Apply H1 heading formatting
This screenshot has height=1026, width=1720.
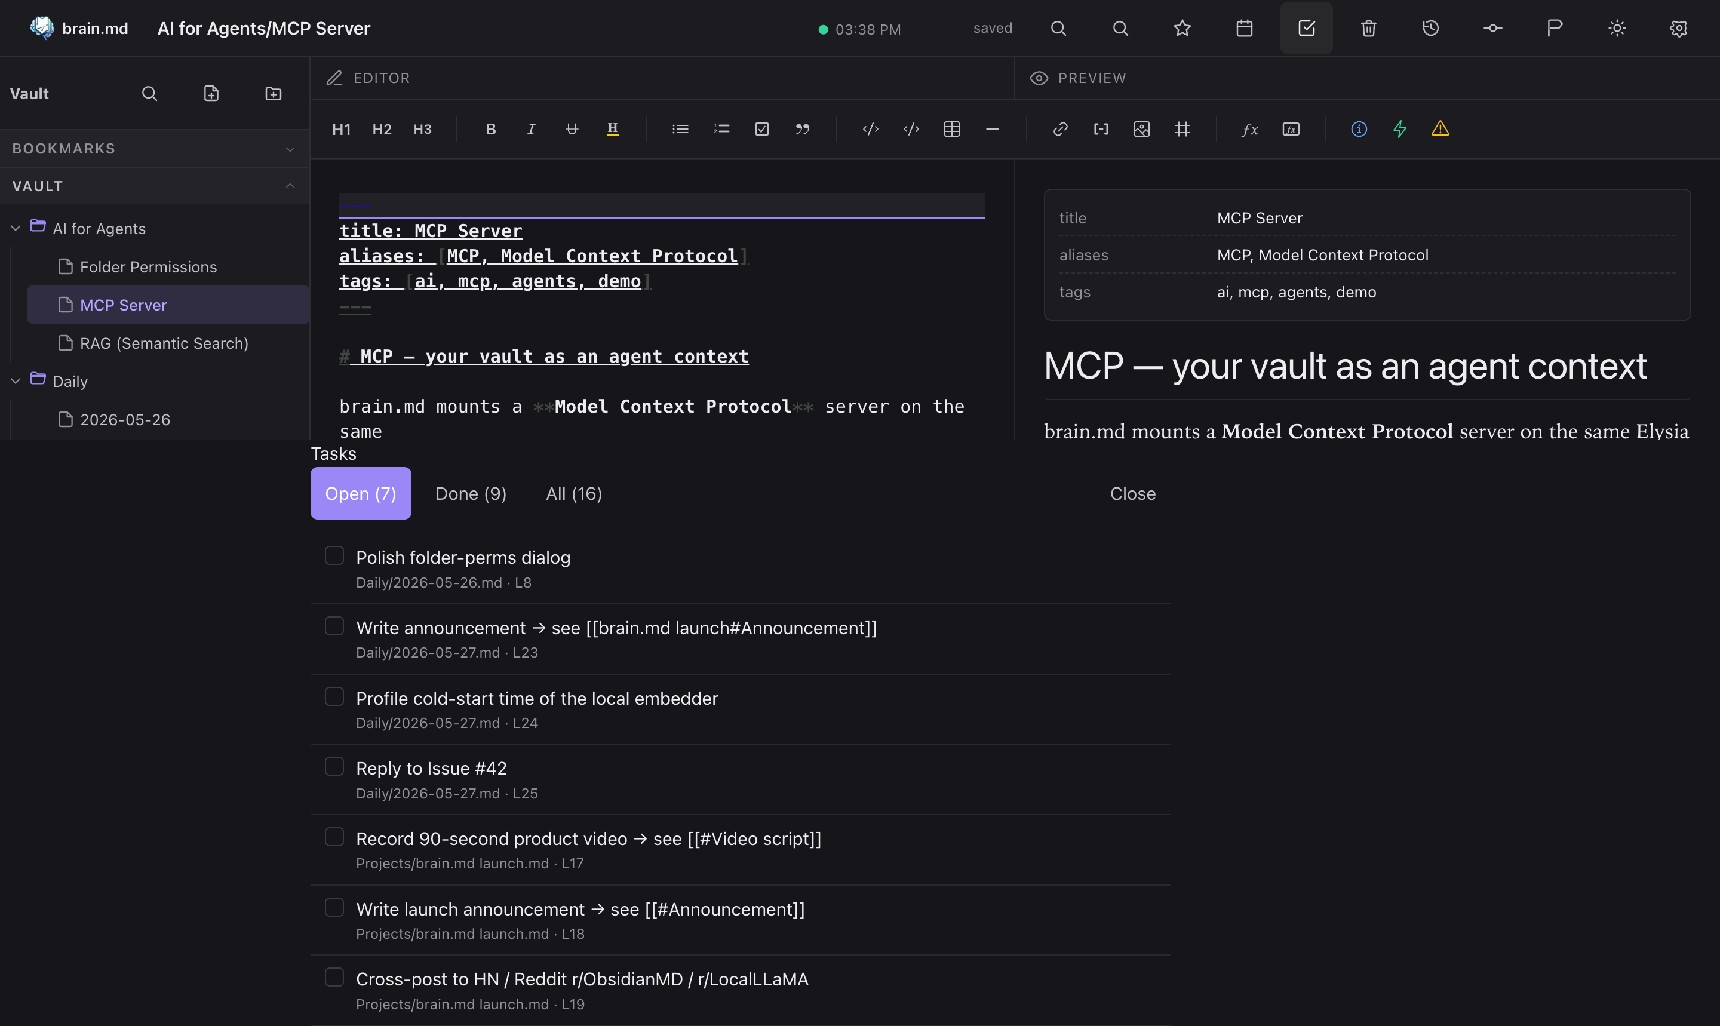click(x=342, y=129)
